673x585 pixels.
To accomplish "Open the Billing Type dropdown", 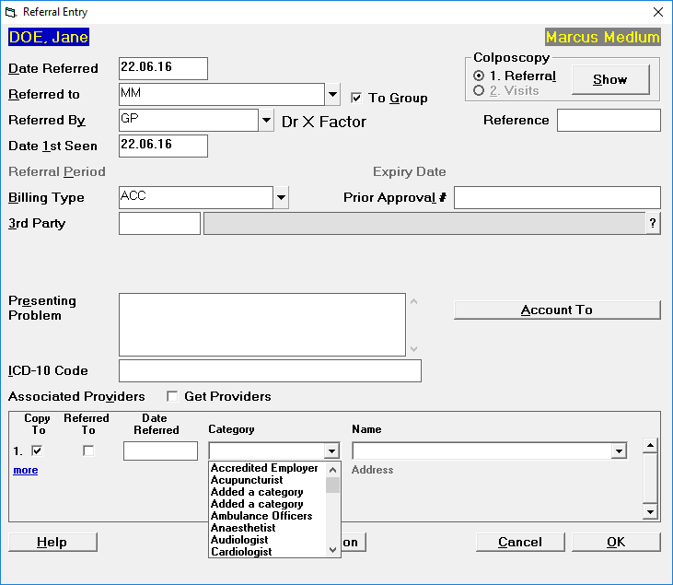I will coord(281,197).
